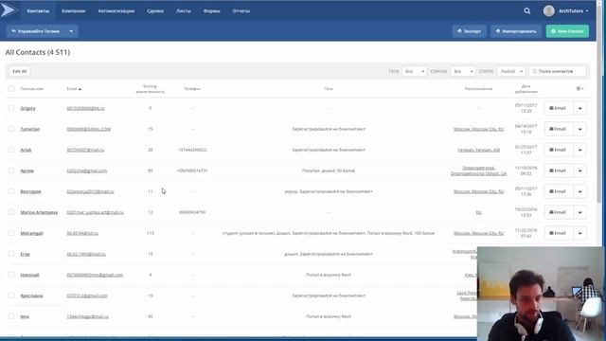
Task: Switch to the Кампании tab
Action: click(x=74, y=10)
